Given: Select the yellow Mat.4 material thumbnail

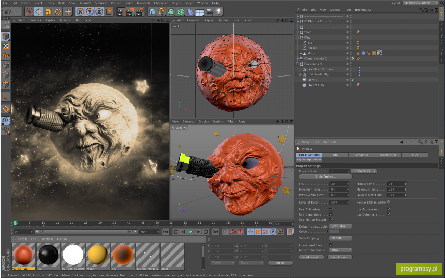Looking at the screenshot, I should point(98,257).
